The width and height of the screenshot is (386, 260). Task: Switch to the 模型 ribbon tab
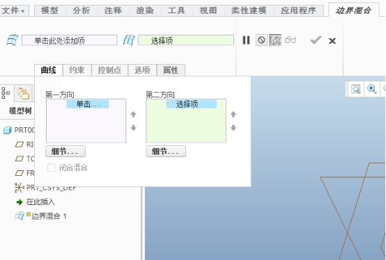point(50,10)
